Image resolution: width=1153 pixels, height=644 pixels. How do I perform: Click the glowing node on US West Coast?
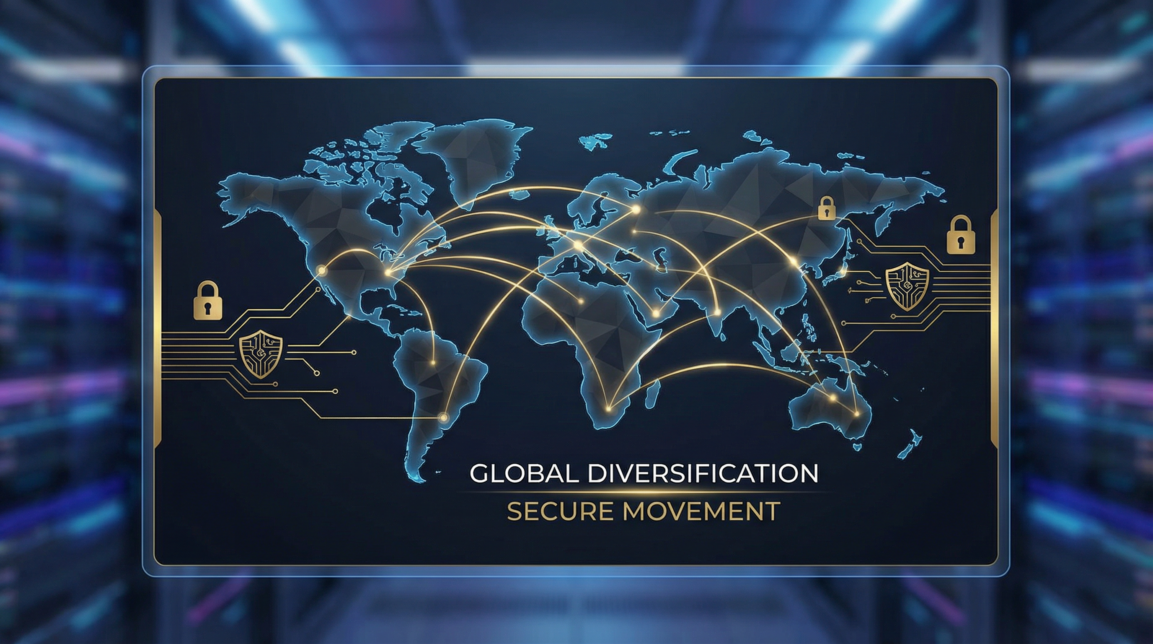click(x=321, y=270)
